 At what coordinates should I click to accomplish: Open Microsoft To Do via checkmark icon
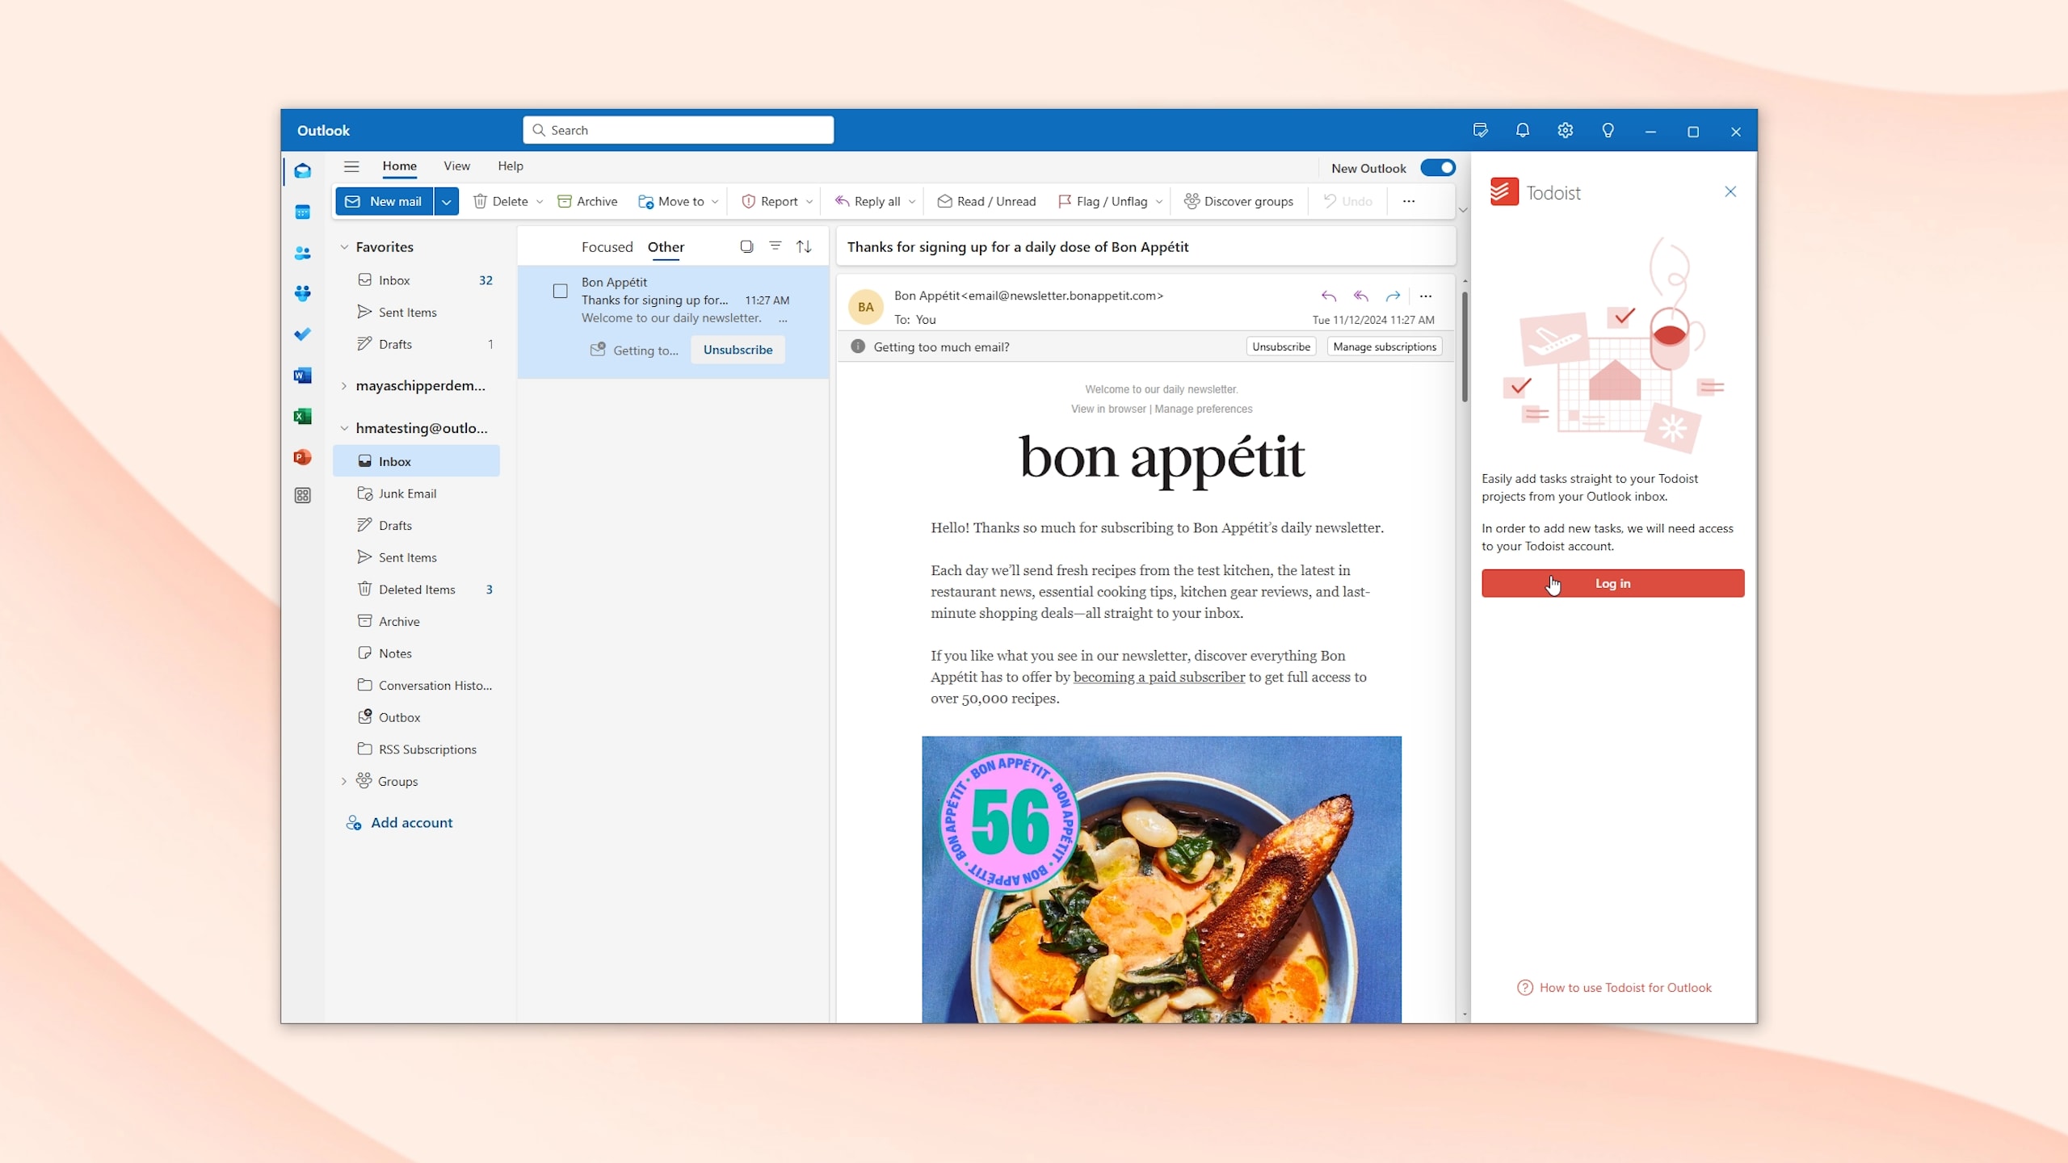(x=303, y=334)
